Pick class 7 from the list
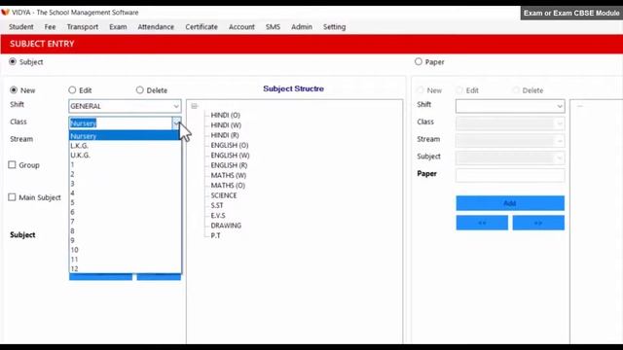Image resolution: width=623 pixels, height=350 pixels. tap(125, 222)
